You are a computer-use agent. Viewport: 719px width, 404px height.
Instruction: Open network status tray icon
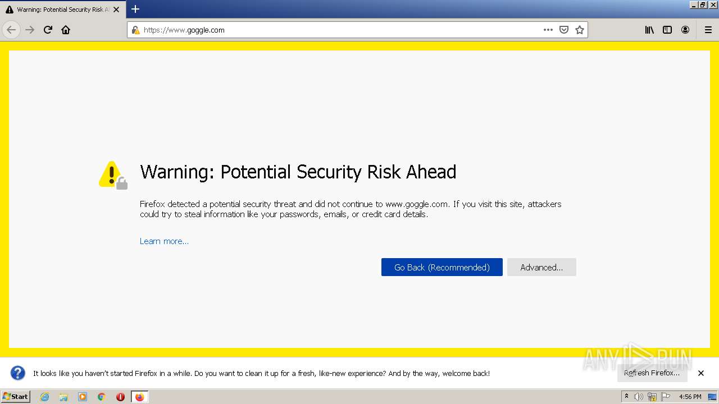pos(652,397)
